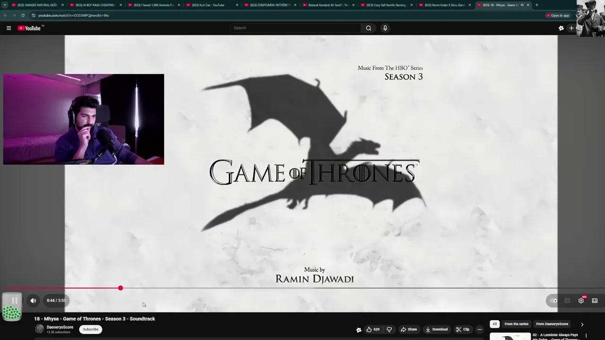Reload the page with the refresh icon
Image resolution: width=605 pixels, height=340 pixels.
coord(23,15)
